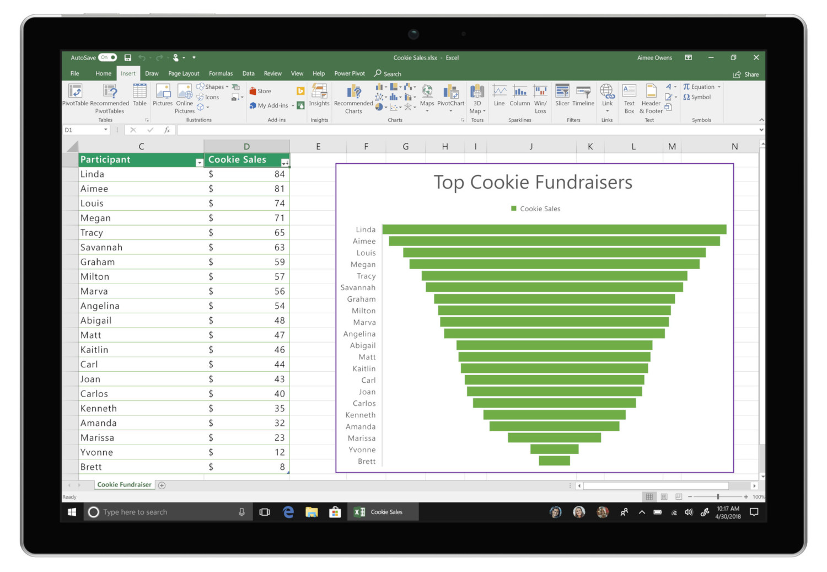Expand the Maps chart dropdown
Image resolution: width=827 pixels, height=572 pixels.
[x=427, y=111]
